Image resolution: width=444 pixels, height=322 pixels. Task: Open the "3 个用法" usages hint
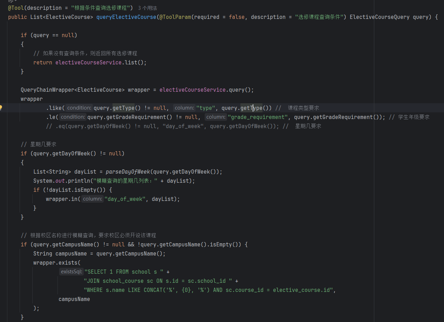[x=148, y=8]
